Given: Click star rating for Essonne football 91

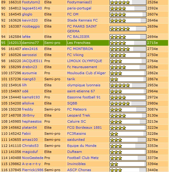Looking at the screenshot, I should coord(128,98).
